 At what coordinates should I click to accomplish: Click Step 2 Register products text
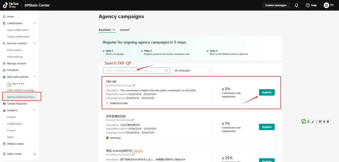(x=167, y=54)
